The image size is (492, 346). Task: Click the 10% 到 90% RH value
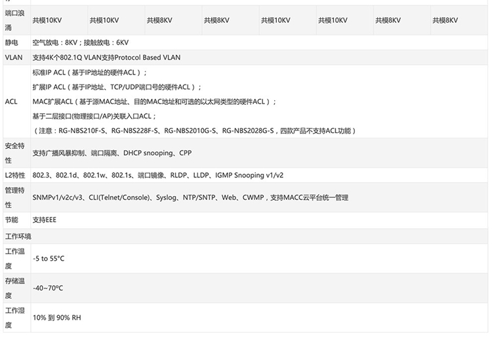tap(56, 317)
